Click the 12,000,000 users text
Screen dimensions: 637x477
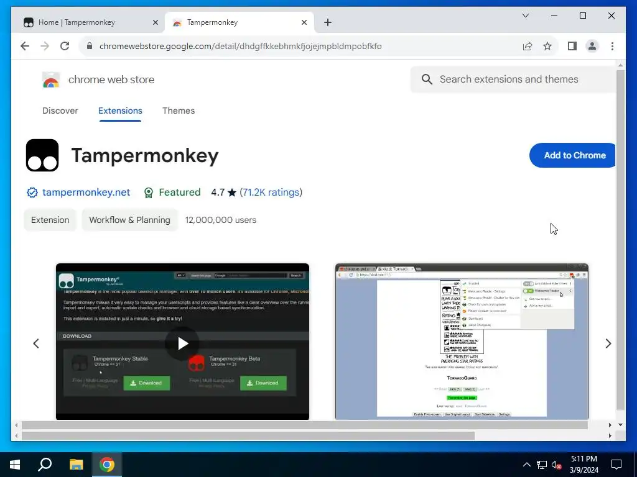pos(221,220)
